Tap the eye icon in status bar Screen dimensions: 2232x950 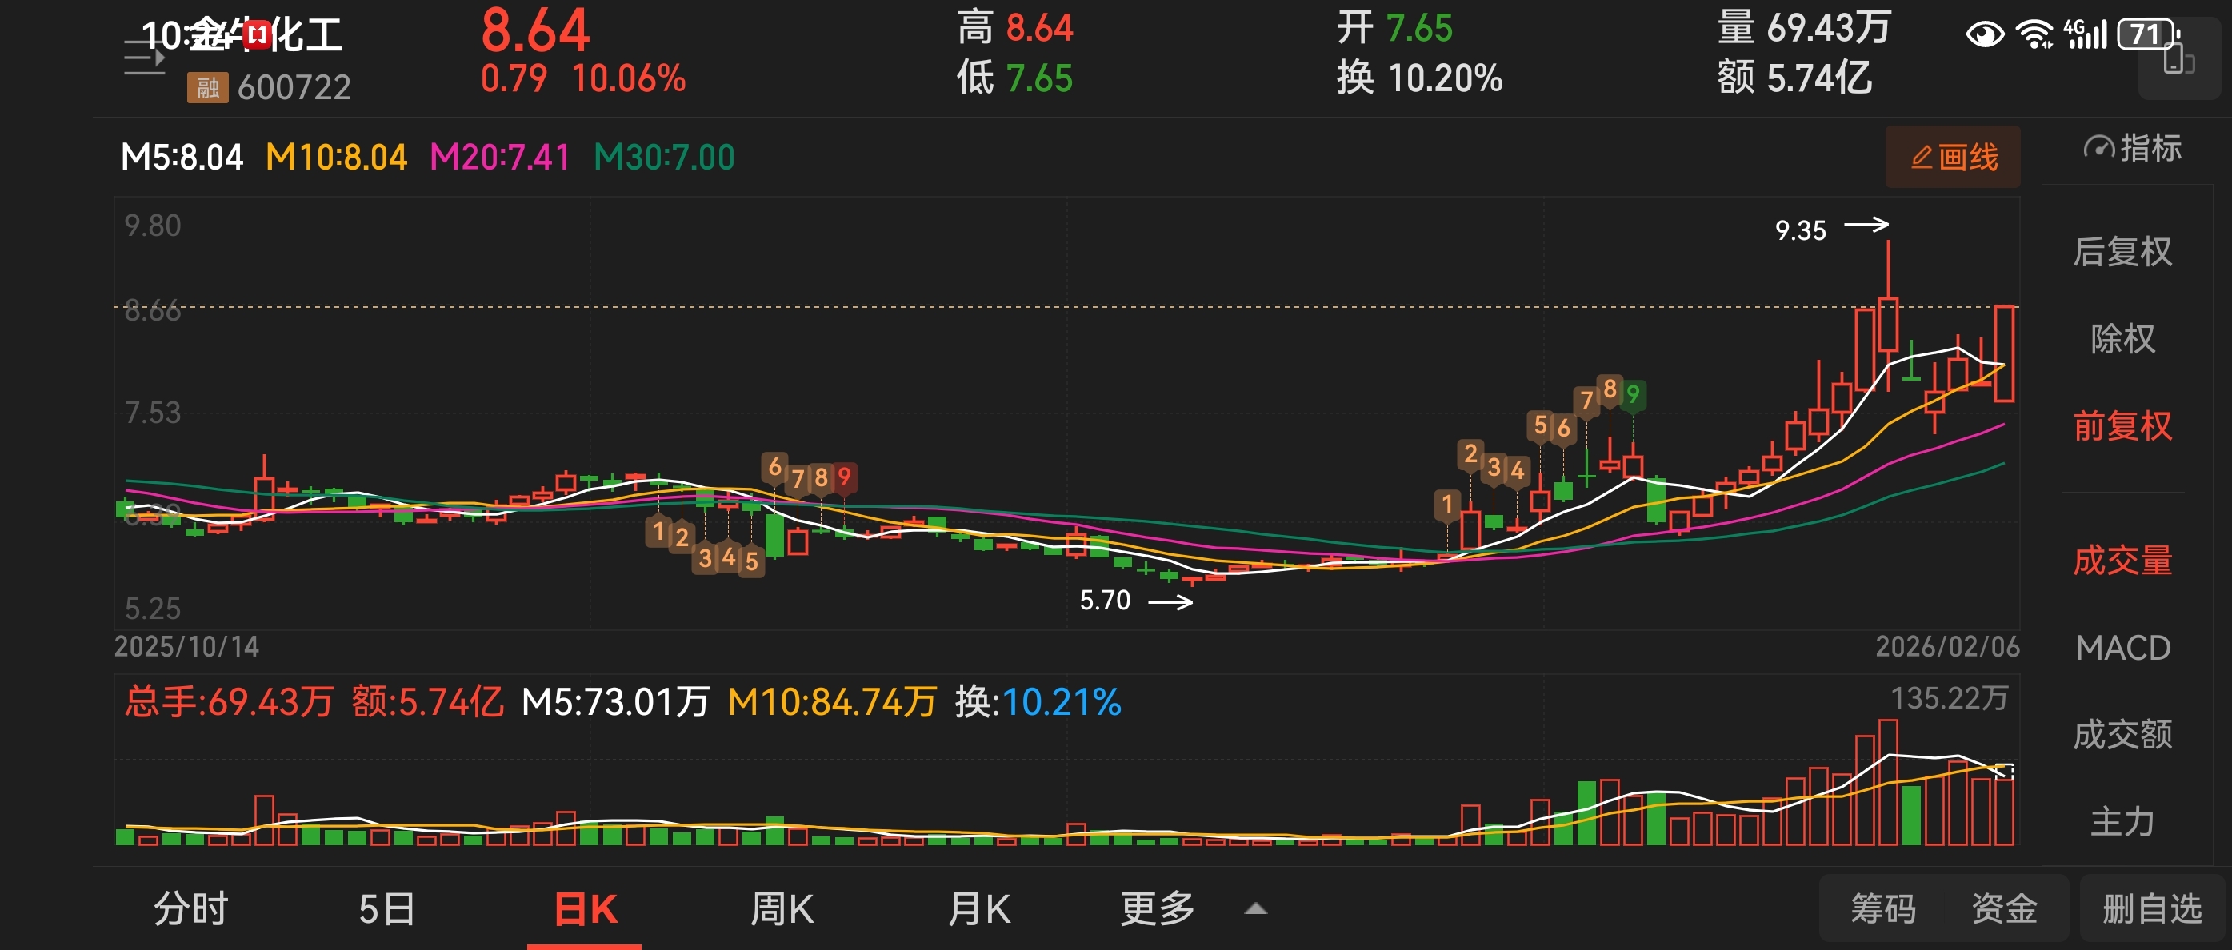click(x=1984, y=34)
